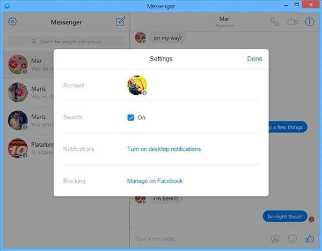Viewport: 322px width, 251px height.
Task: Click Done to close Settings
Action: coord(254,59)
